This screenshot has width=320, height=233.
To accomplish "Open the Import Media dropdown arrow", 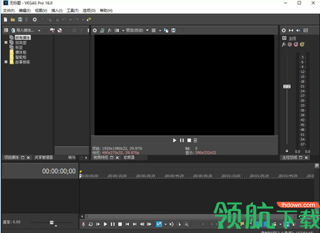I will [39, 31].
